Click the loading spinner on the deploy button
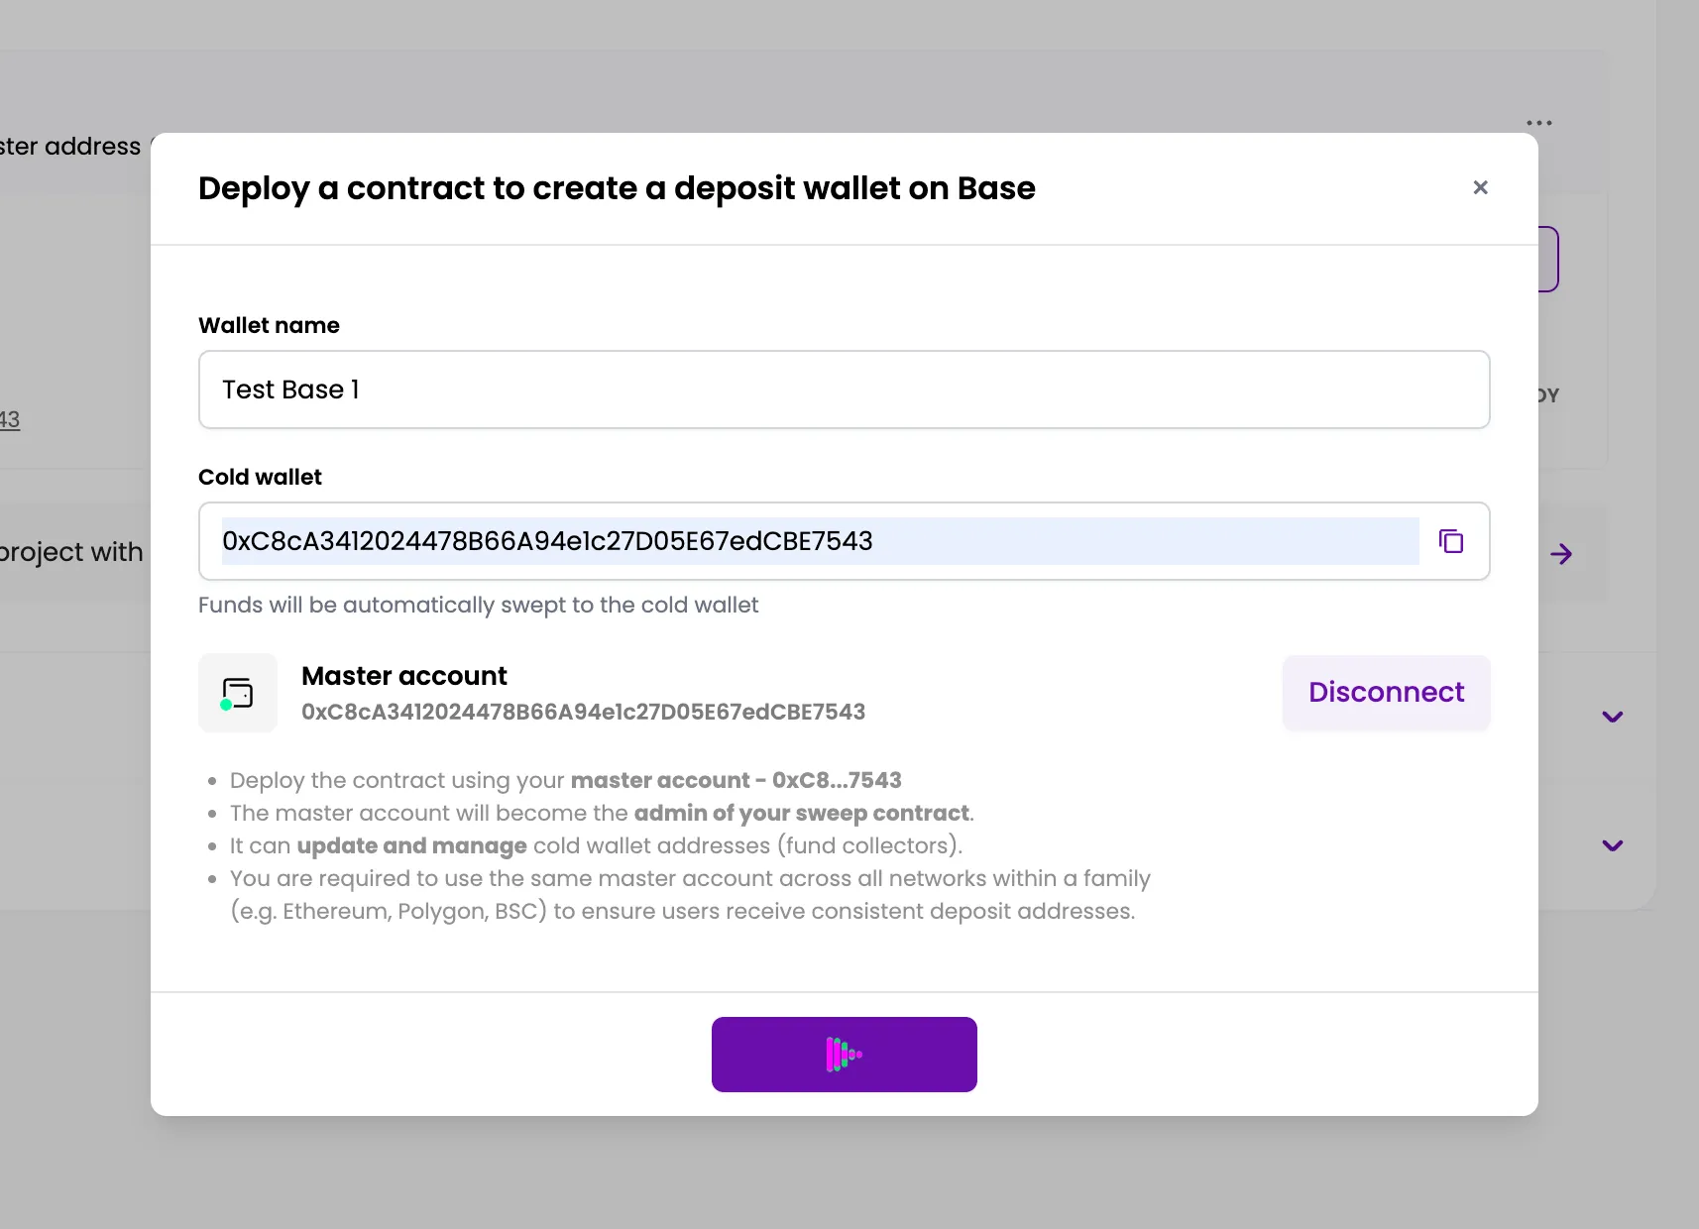1699x1229 pixels. (x=844, y=1055)
